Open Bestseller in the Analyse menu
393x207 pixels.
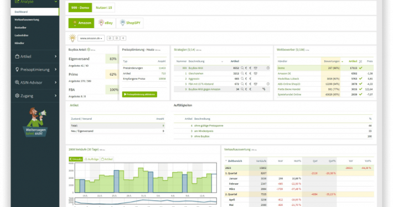pyautogui.click(x=20, y=28)
